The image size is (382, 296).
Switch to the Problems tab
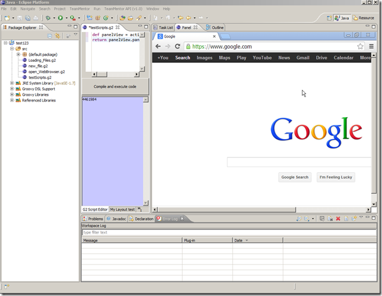[93, 219]
